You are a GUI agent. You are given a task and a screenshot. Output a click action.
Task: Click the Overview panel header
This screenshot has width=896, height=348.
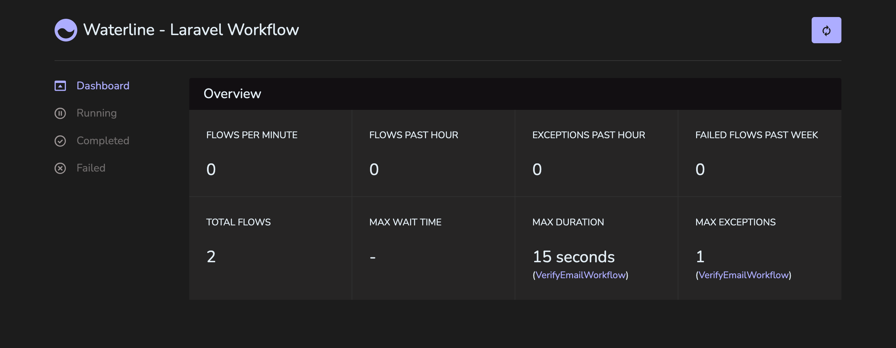pos(232,94)
